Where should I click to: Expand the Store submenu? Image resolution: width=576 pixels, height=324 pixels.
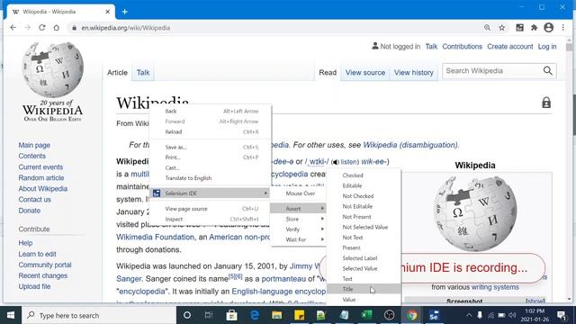298,219
